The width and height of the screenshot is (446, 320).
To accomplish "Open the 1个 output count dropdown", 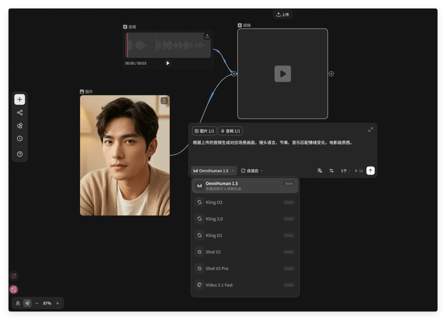I will point(345,171).
